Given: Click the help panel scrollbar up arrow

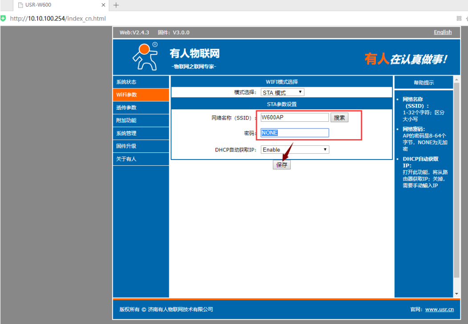Looking at the screenshot, I should (456, 79).
